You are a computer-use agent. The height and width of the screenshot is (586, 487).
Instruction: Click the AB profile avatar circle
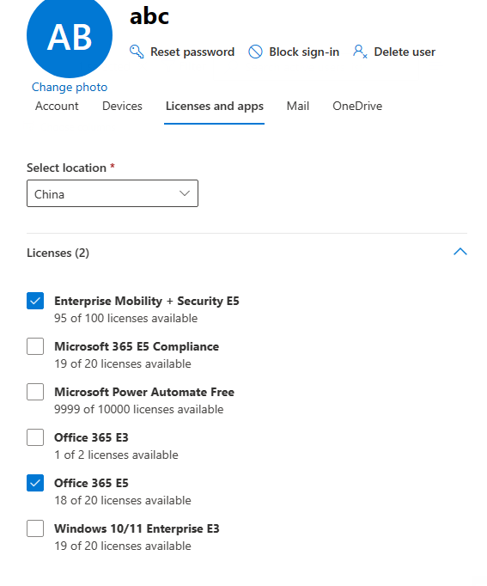coord(70,35)
